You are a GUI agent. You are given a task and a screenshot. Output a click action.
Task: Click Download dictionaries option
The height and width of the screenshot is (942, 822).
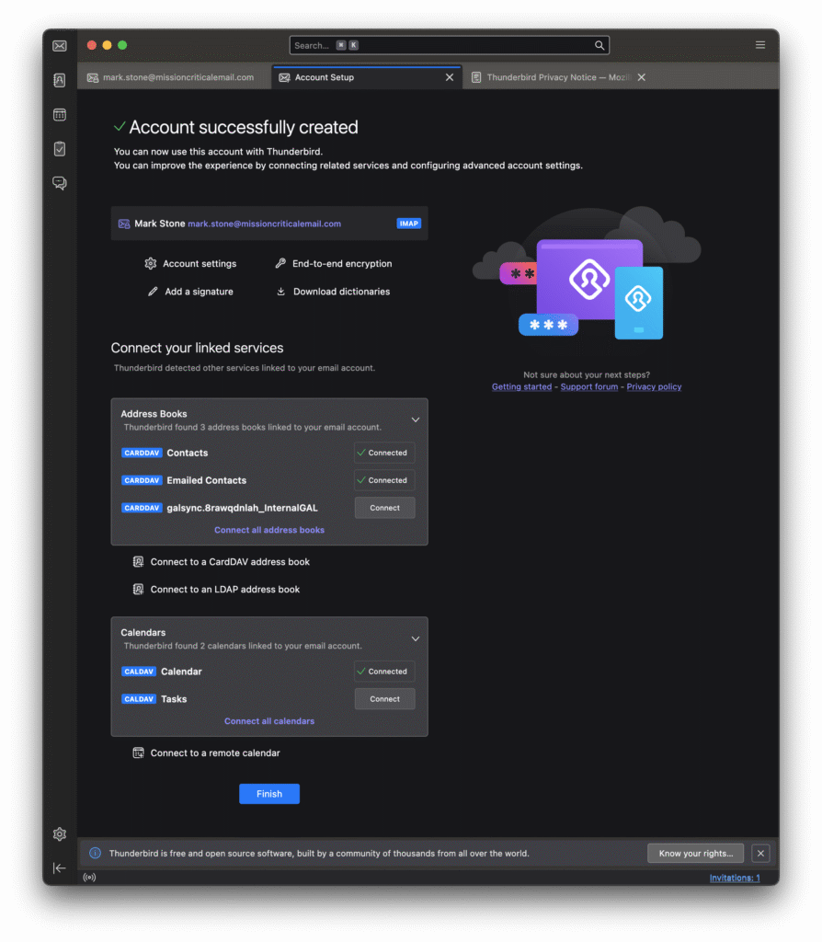pos(333,292)
